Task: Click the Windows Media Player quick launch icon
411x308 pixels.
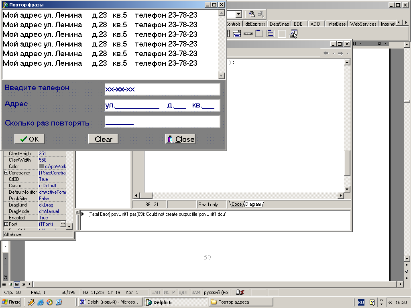Action: [49, 302]
